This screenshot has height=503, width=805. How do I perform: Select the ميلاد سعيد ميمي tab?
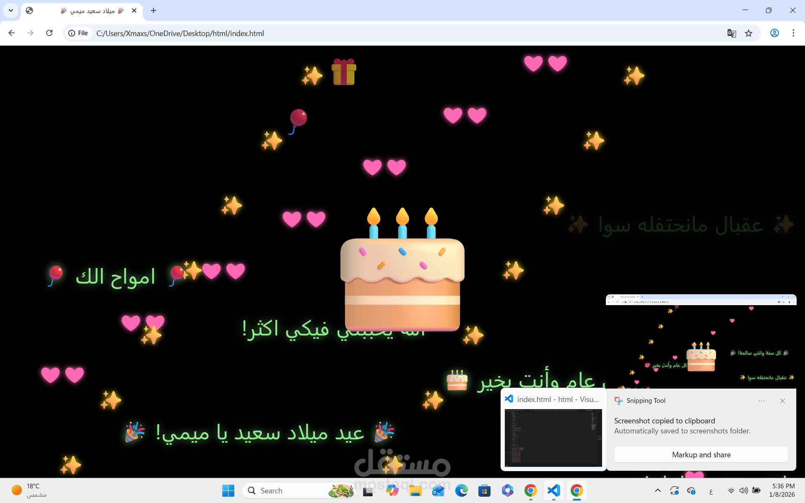point(92,10)
